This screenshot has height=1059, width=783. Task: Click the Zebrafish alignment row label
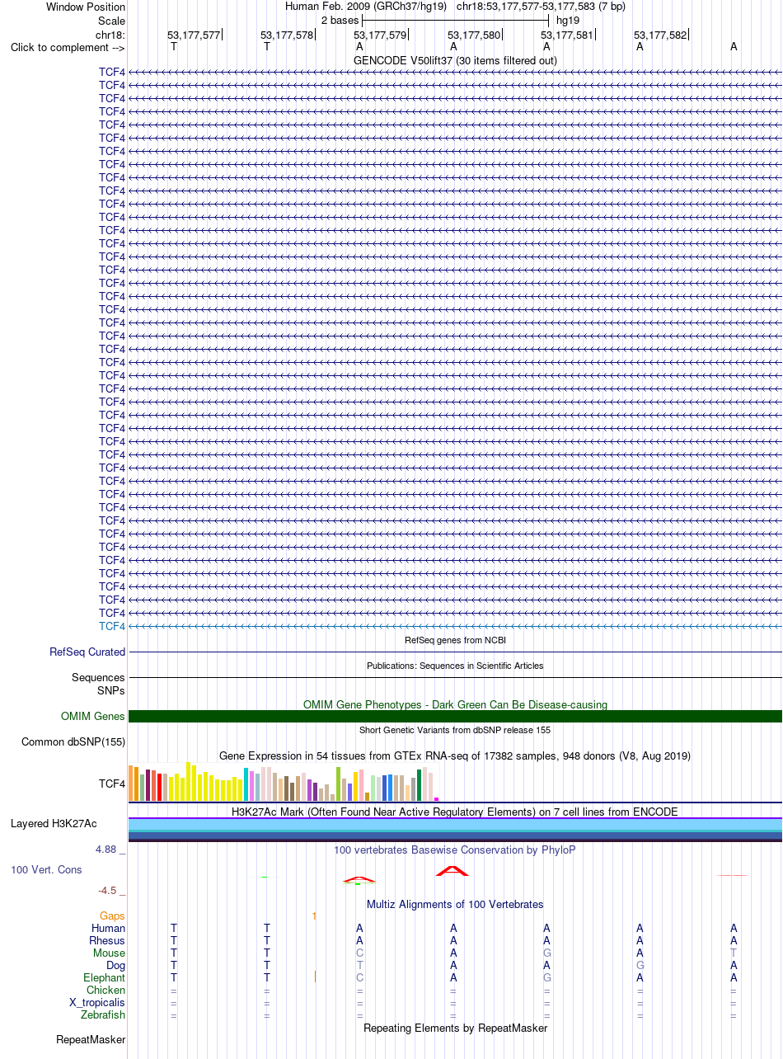point(104,1014)
